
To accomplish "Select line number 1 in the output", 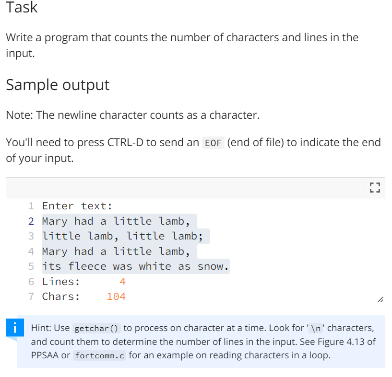I will coord(31,206).
